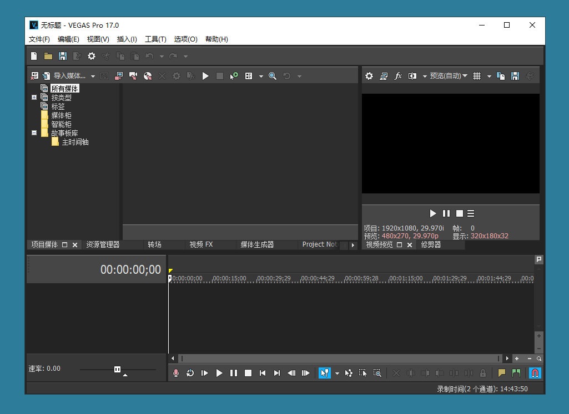Toggle split screen view in video preview
Viewport: 569px width, 414px height.
[412, 76]
